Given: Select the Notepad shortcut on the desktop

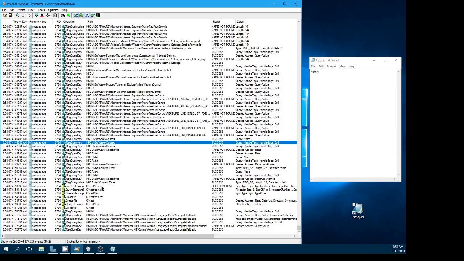Looking at the screenshot, I should click(358, 211).
